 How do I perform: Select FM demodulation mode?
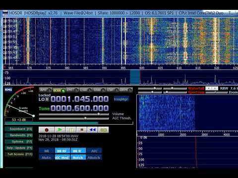coord(72,90)
